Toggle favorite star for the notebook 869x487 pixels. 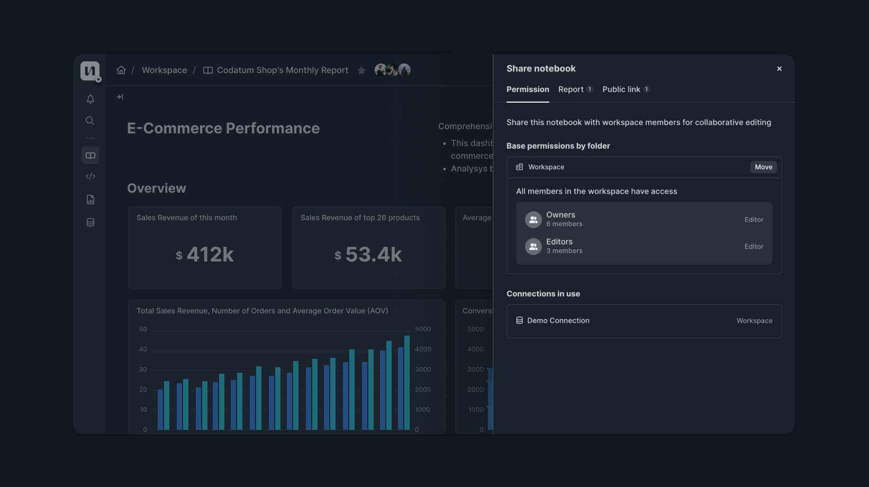point(361,70)
